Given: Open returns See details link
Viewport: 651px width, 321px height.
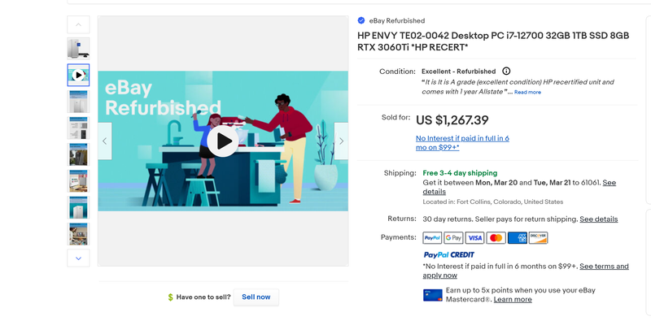Looking at the screenshot, I should 599,219.
